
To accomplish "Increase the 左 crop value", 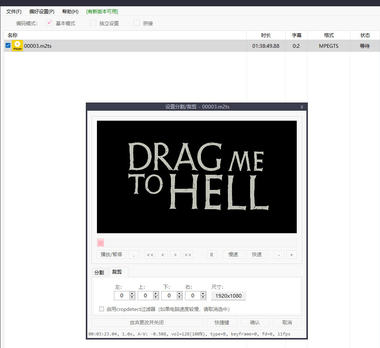I will pos(132,294).
